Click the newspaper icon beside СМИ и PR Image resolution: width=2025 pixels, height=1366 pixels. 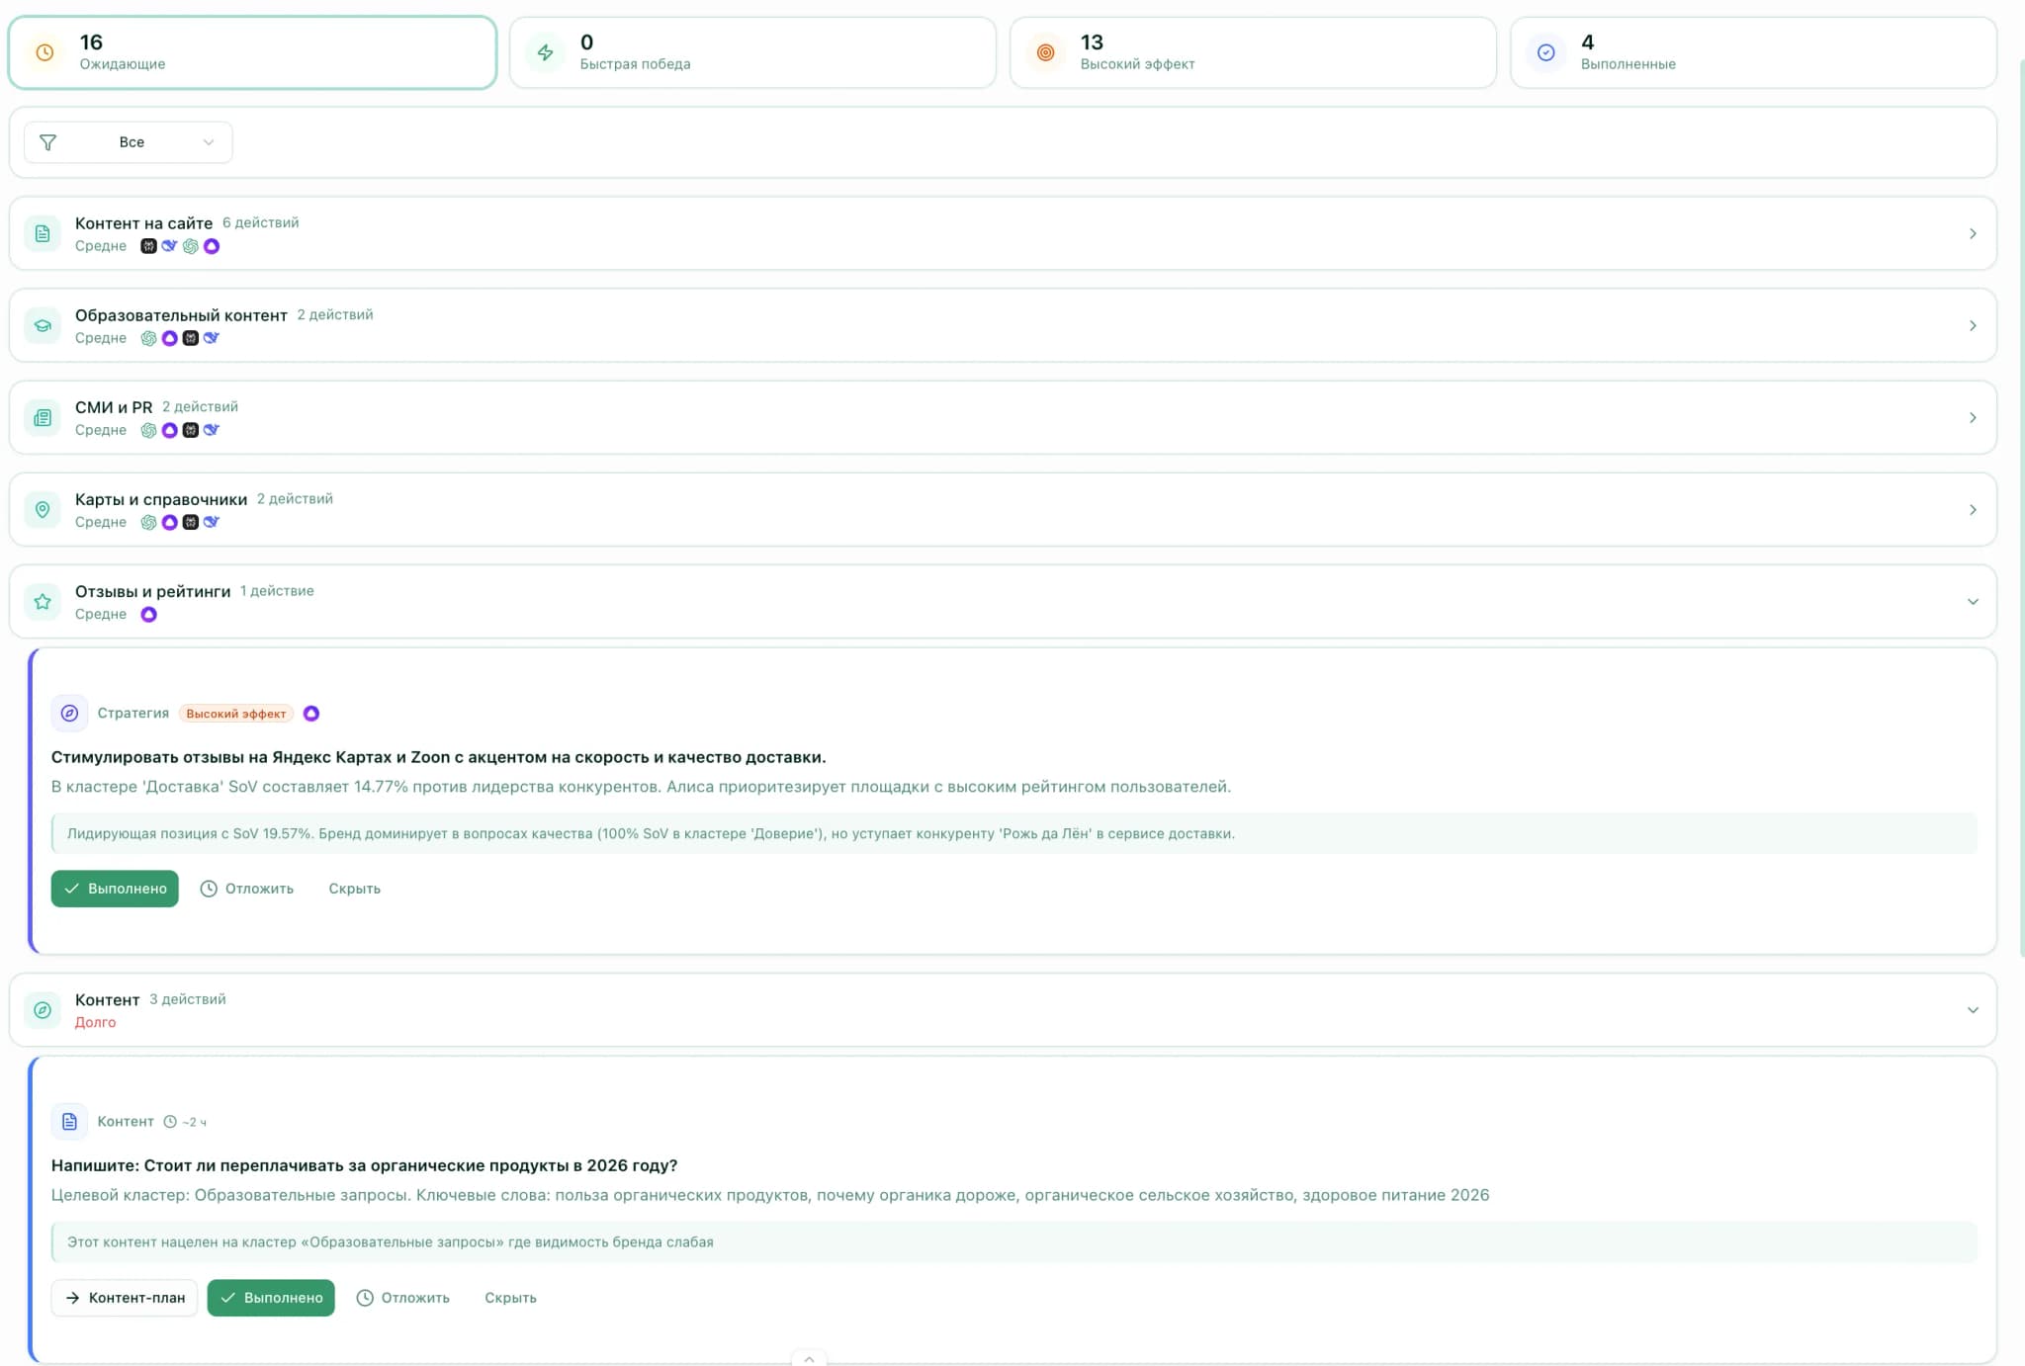pos(43,417)
